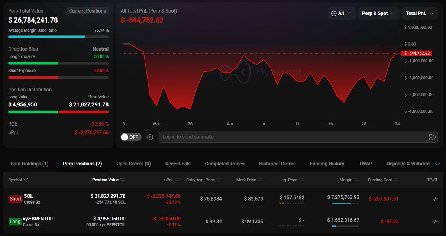This screenshot has height=236, width=446.
Task: Sort by uPnL column icon
Action: (x=177, y=180)
